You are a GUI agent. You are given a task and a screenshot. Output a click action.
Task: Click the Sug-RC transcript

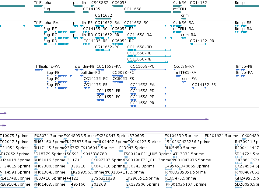click(x=56, y=38)
